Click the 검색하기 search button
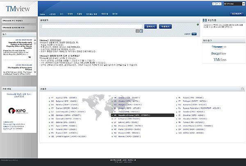This screenshot has height=166, width=246. [150, 27]
